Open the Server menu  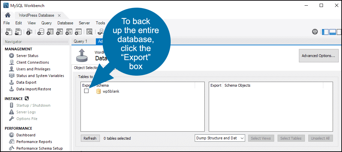(x=84, y=23)
